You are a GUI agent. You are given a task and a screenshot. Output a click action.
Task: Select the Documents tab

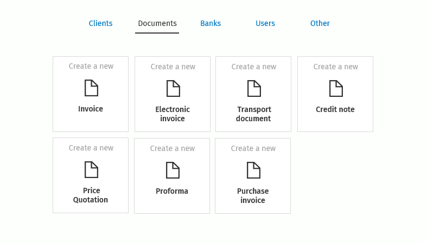pos(157,23)
